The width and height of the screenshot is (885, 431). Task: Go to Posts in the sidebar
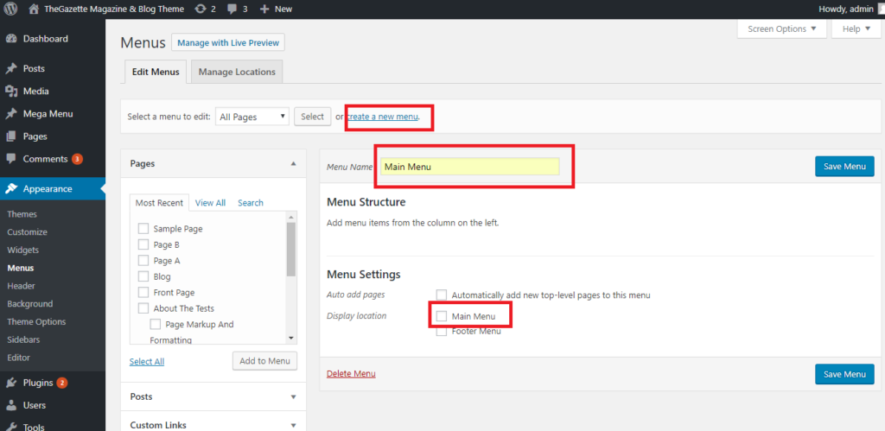point(34,69)
